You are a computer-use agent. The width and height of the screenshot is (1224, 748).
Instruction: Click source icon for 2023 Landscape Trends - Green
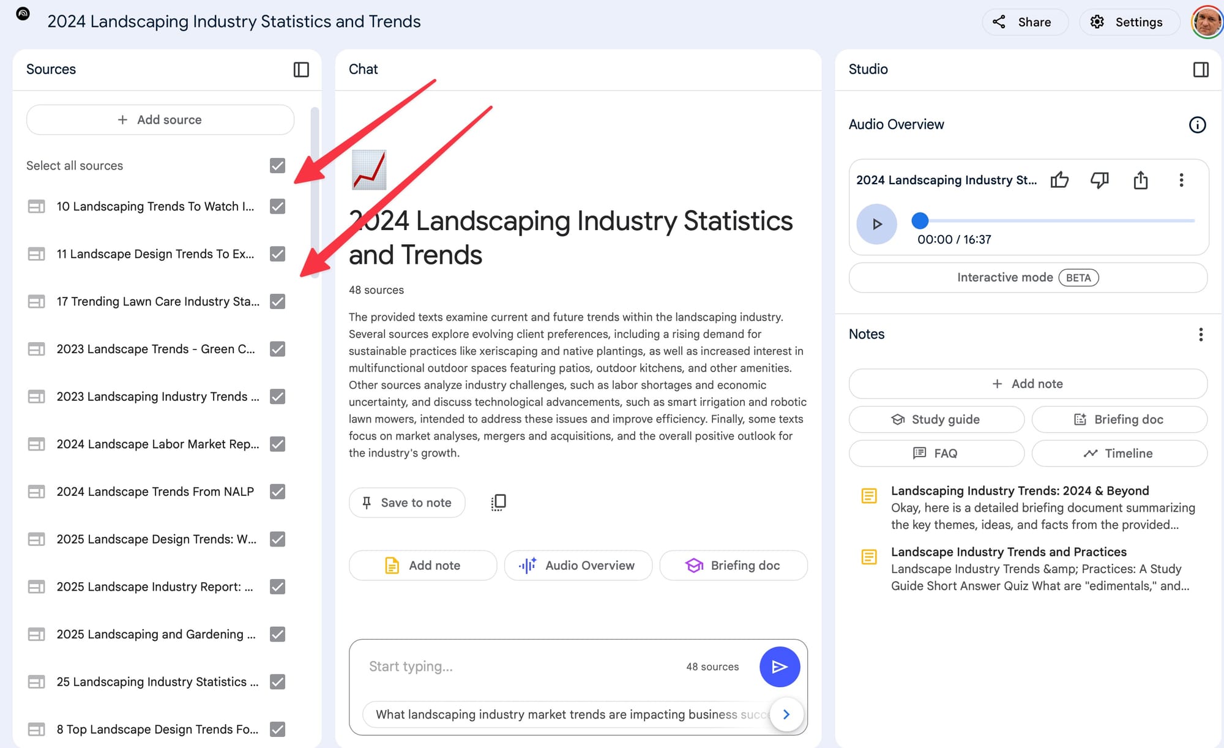(x=36, y=350)
